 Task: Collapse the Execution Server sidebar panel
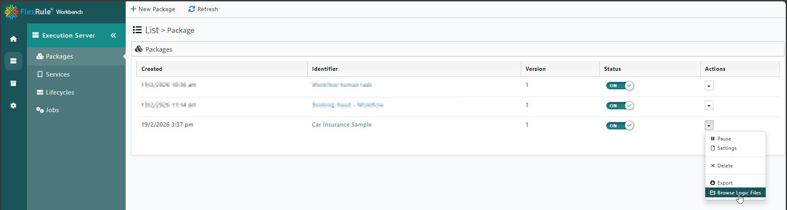point(113,36)
